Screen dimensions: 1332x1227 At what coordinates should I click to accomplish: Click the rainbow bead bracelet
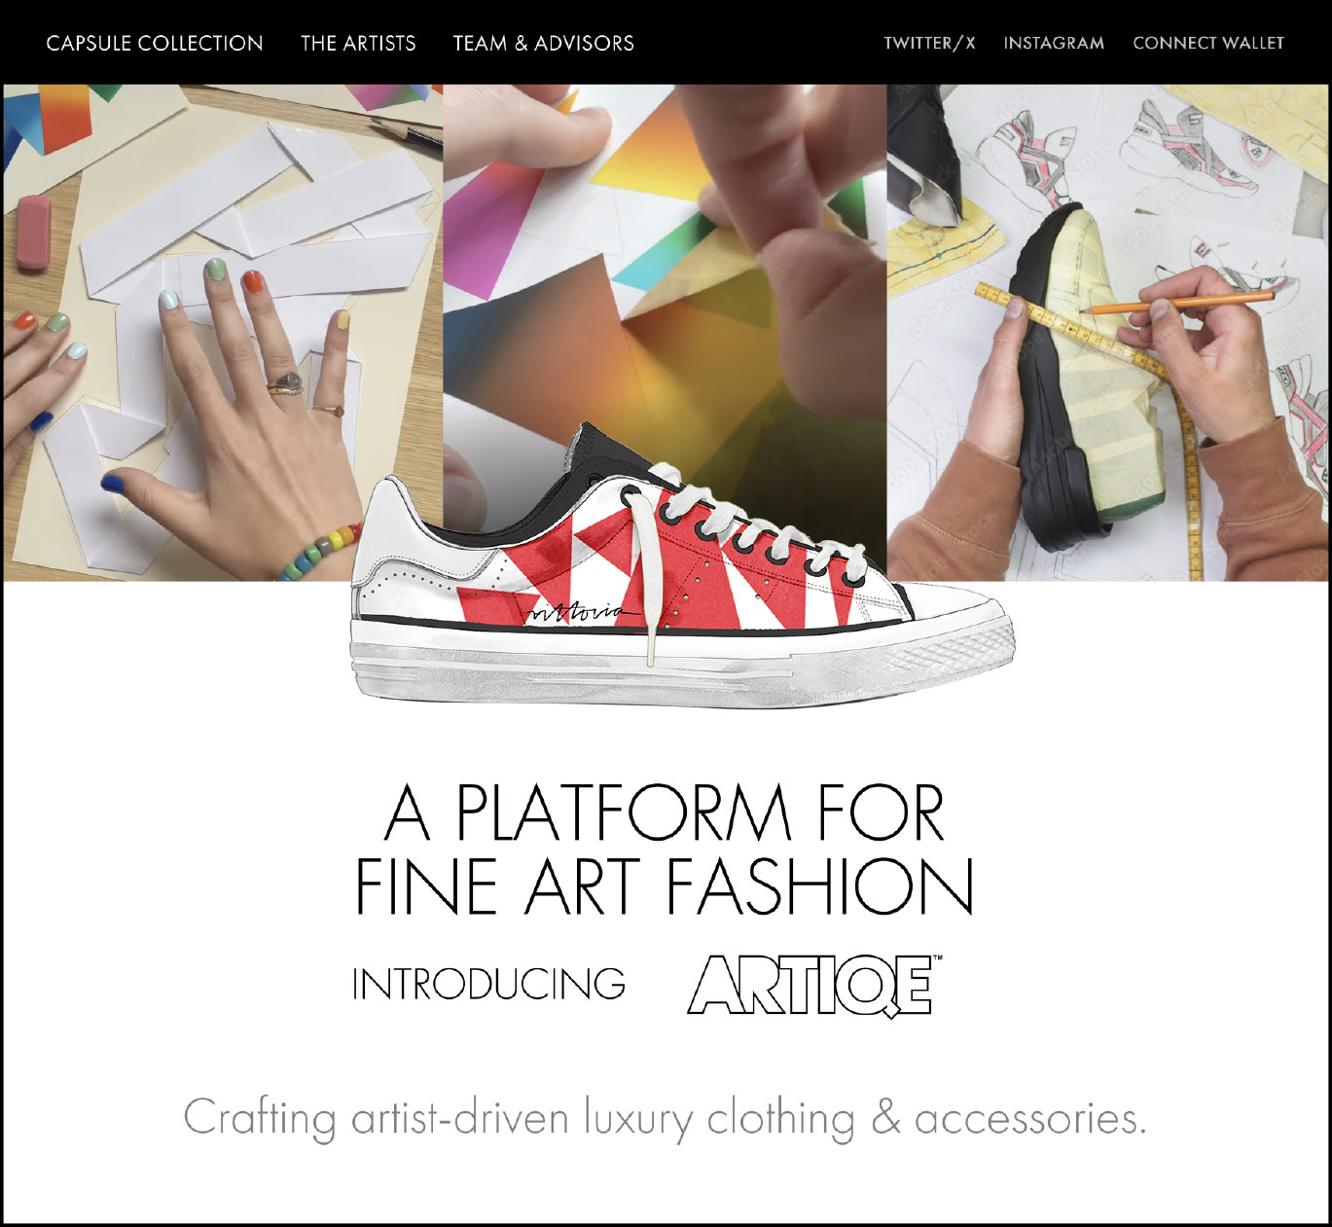[319, 552]
